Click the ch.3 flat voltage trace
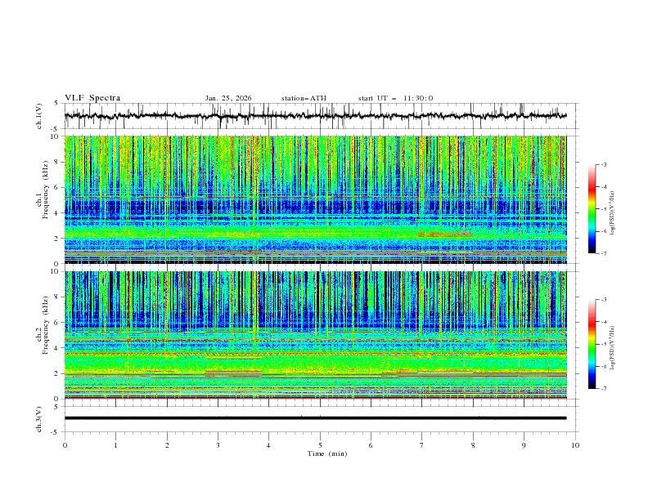This screenshot has height=500, width=648. click(x=315, y=418)
